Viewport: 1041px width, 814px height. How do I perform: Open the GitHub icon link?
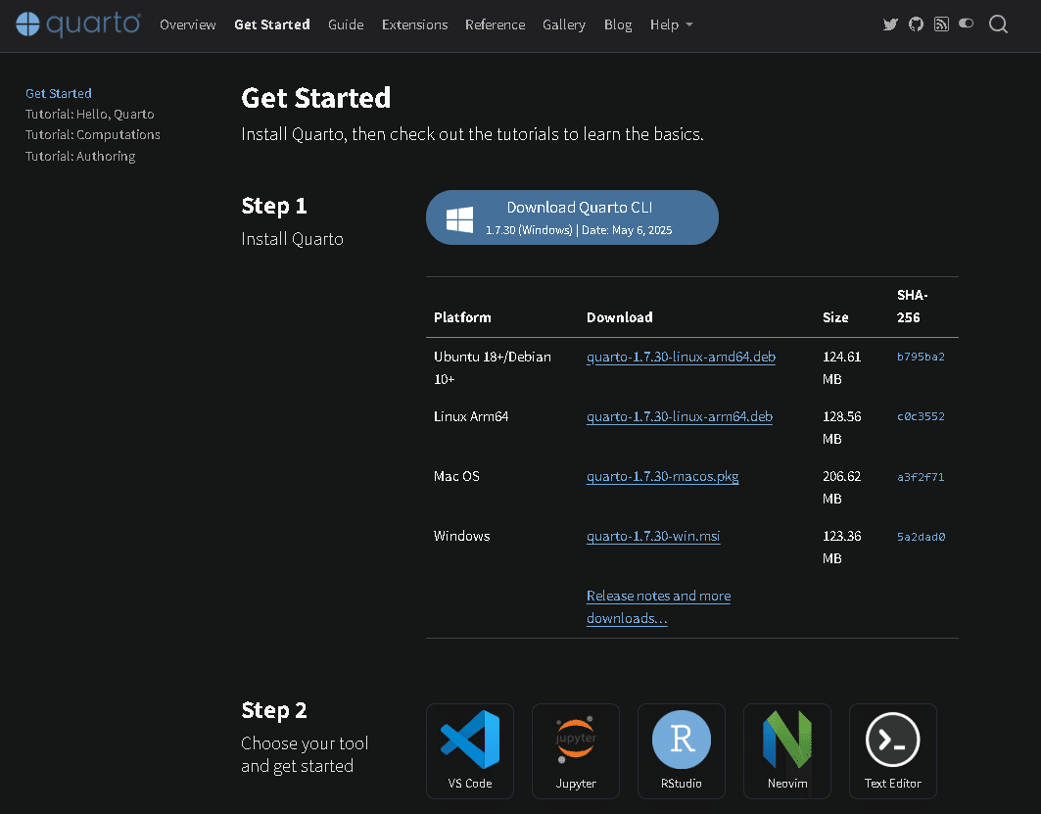[x=917, y=24]
